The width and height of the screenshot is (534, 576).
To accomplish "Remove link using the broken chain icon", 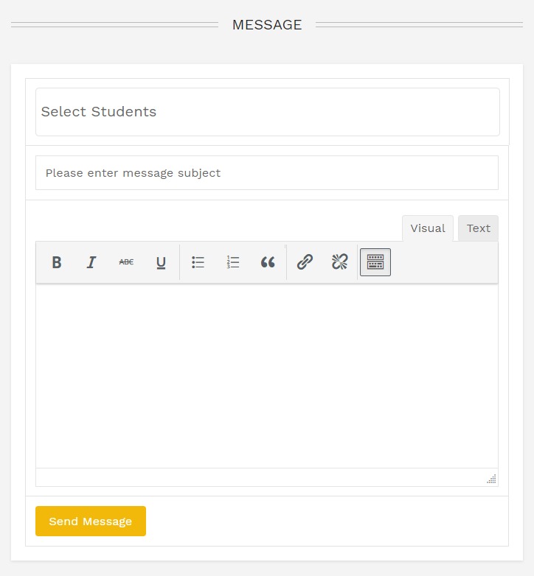I will (x=339, y=262).
